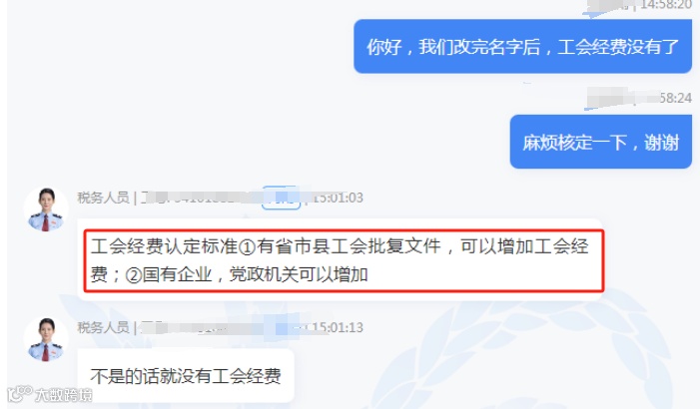Click the blue-outlined badge in the first officer's header
The height and width of the screenshot is (409, 700).
281,198
